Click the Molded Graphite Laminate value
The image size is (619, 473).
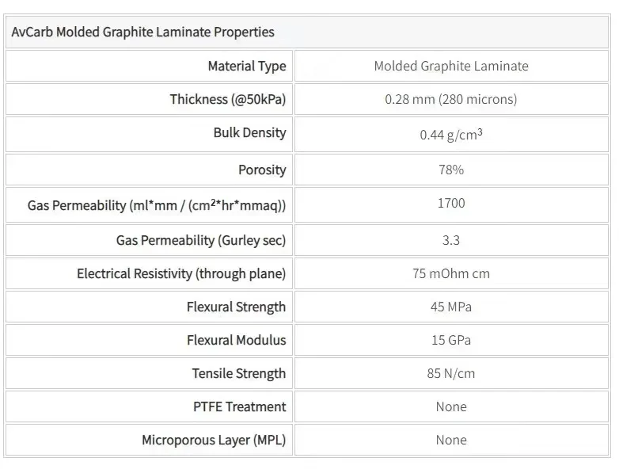coord(450,66)
